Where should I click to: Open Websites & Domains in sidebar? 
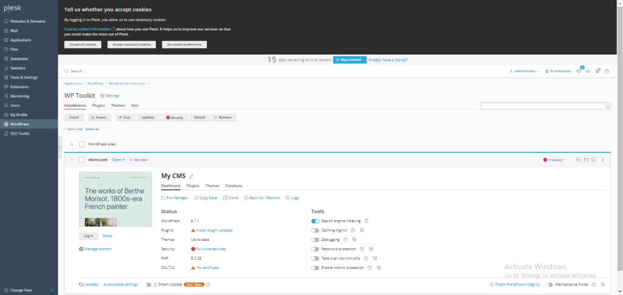(29, 21)
